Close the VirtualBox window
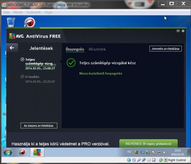The height and width of the screenshot is (164, 191). [x=183, y=4]
